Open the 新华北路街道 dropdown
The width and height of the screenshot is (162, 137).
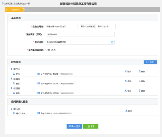(87, 26)
